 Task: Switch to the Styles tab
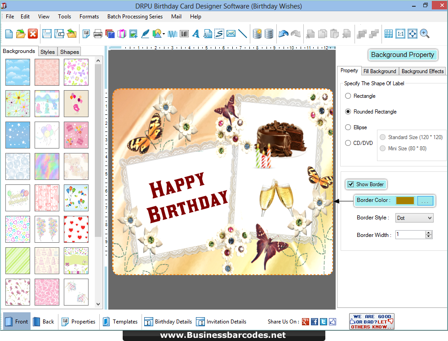48,52
